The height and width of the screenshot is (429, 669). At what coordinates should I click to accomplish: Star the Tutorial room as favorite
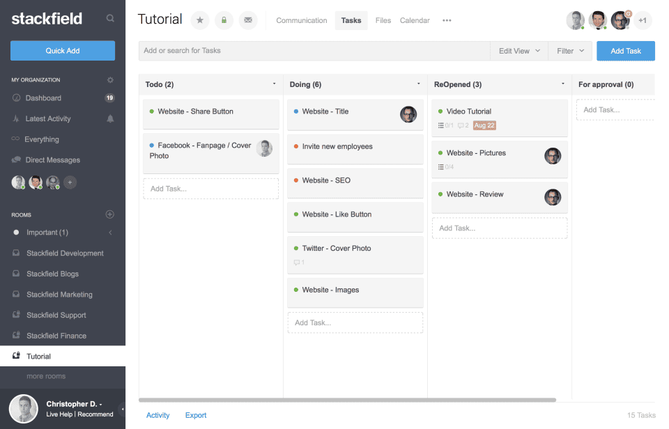click(200, 20)
